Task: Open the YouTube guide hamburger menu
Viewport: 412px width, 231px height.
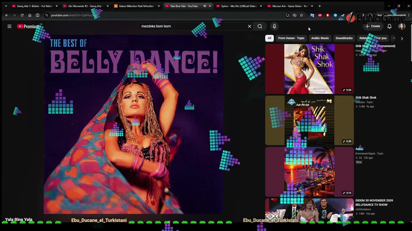Action: click(9, 26)
